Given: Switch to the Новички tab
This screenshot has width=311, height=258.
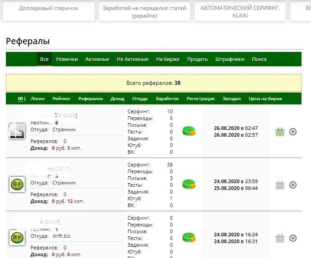Looking at the screenshot, I should pyautogui.click(x=67, y=59).
